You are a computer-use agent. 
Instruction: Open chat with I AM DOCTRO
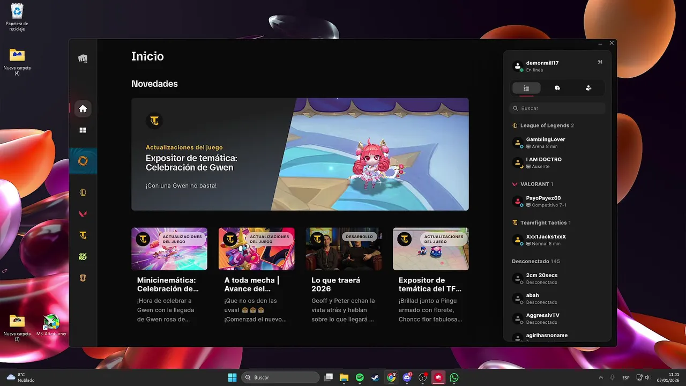(x=557, y=162)
